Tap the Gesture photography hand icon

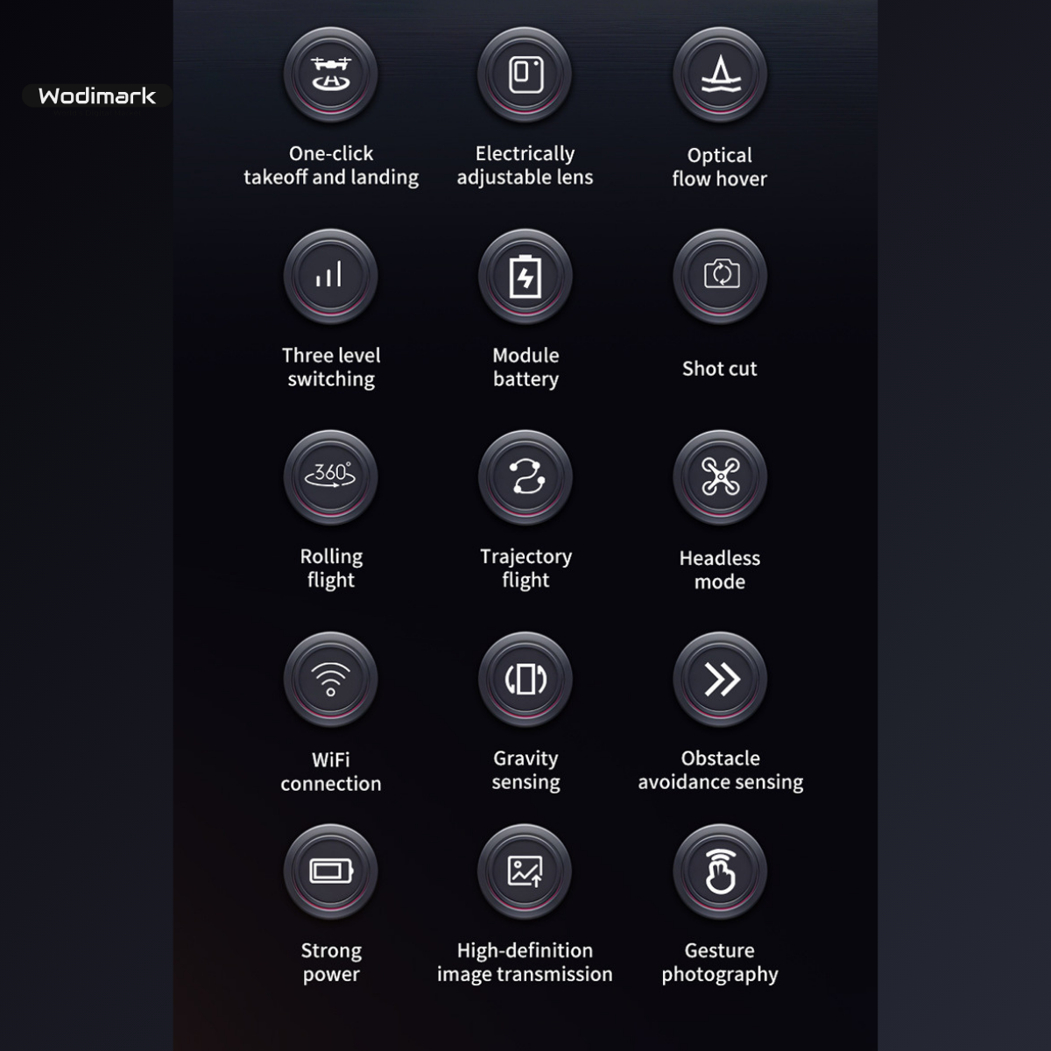tap(720, 871)
